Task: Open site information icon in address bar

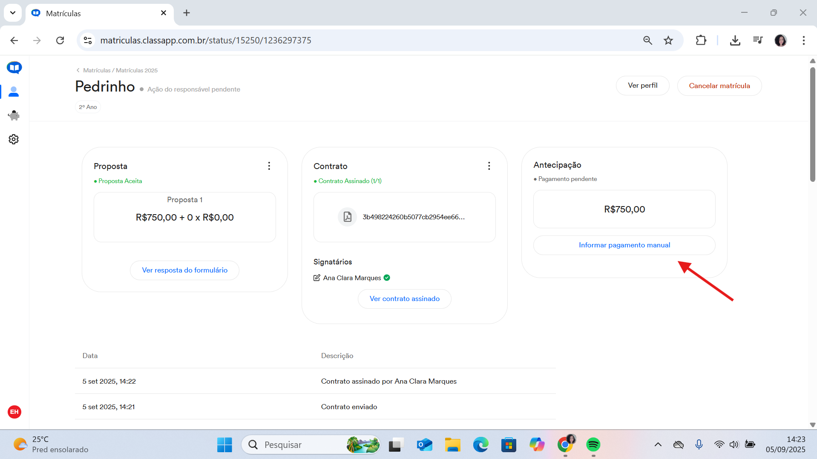Action: [88, 40]
